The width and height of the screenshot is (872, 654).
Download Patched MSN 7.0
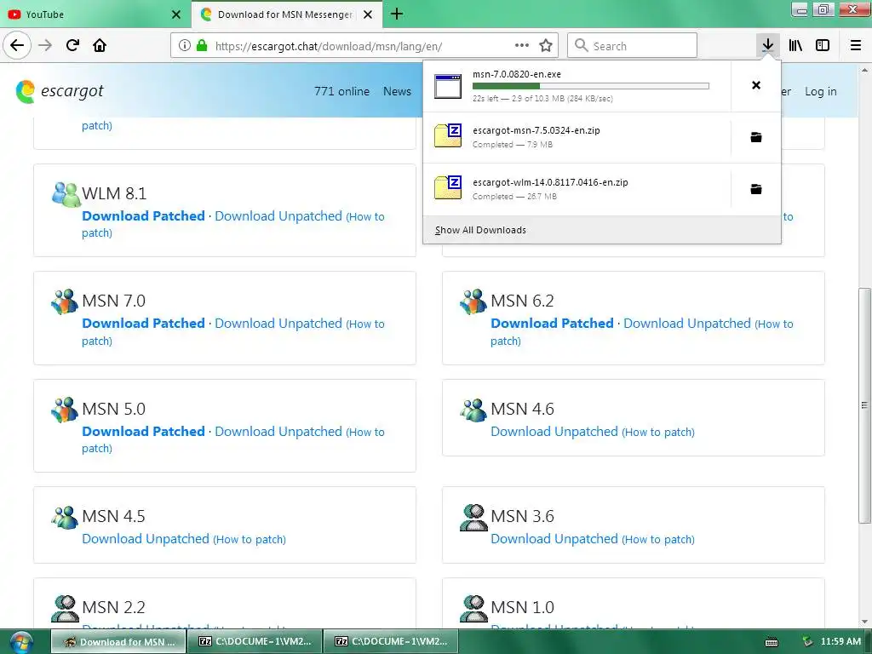point(143,323)
